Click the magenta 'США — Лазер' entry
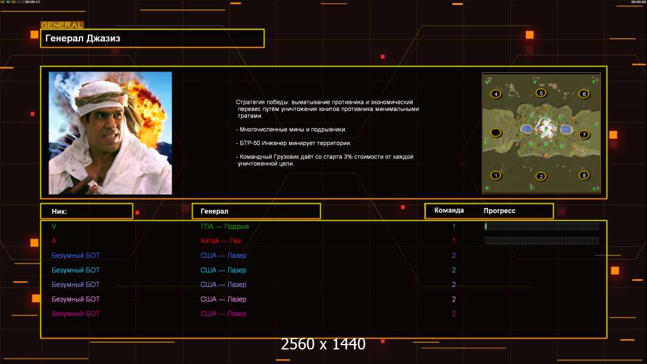Viewport: 647px width, 364px height. 223,313
